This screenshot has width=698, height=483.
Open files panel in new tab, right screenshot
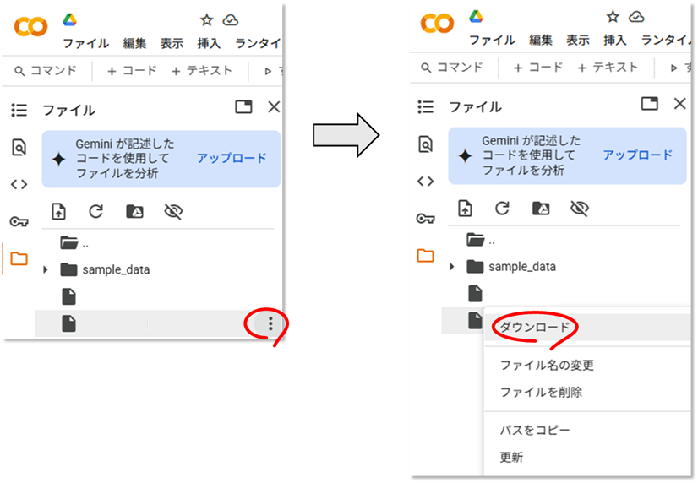point(650,104)
